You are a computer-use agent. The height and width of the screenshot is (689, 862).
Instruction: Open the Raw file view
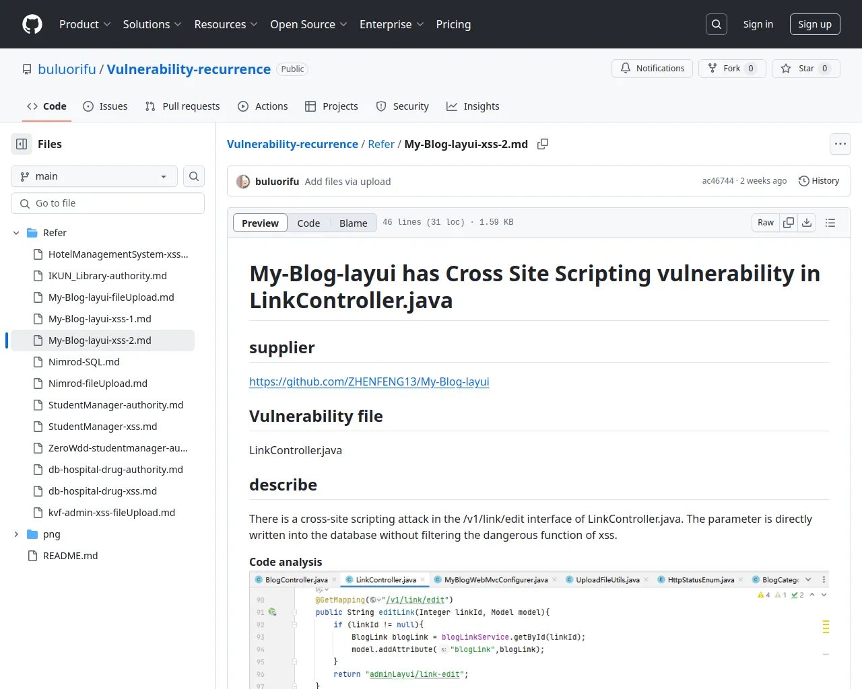[766, 223]
